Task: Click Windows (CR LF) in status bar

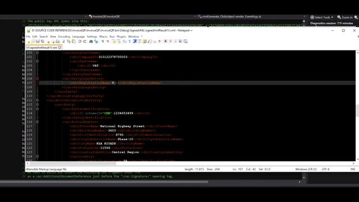Action: (306, 169)
